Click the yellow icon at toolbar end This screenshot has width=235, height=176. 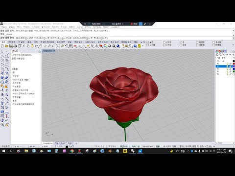(x=139, y=46)
